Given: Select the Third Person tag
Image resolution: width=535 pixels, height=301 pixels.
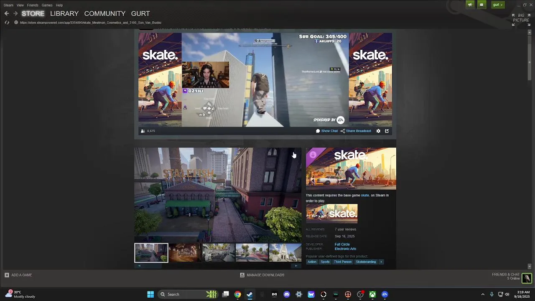Looking at the screenshot, I should click(x=343, y=262).
